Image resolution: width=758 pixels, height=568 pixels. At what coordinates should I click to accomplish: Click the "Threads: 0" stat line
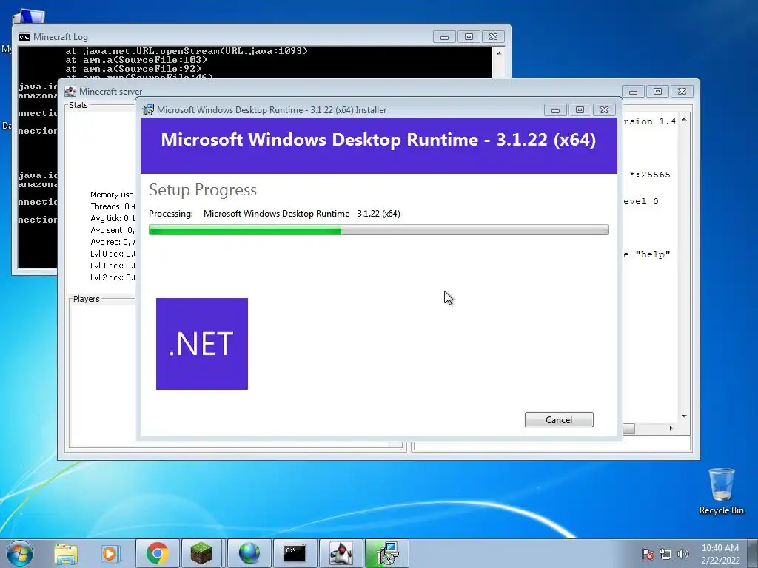pyautogui.click(x=113, y=206)
